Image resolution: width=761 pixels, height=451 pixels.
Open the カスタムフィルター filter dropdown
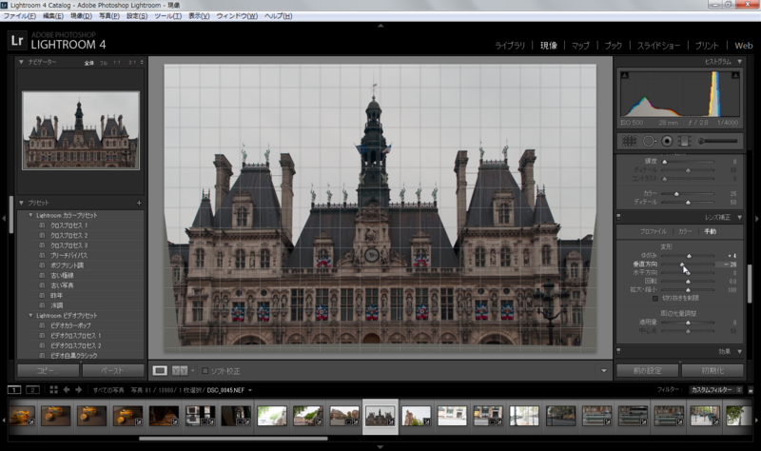[716, 390]
